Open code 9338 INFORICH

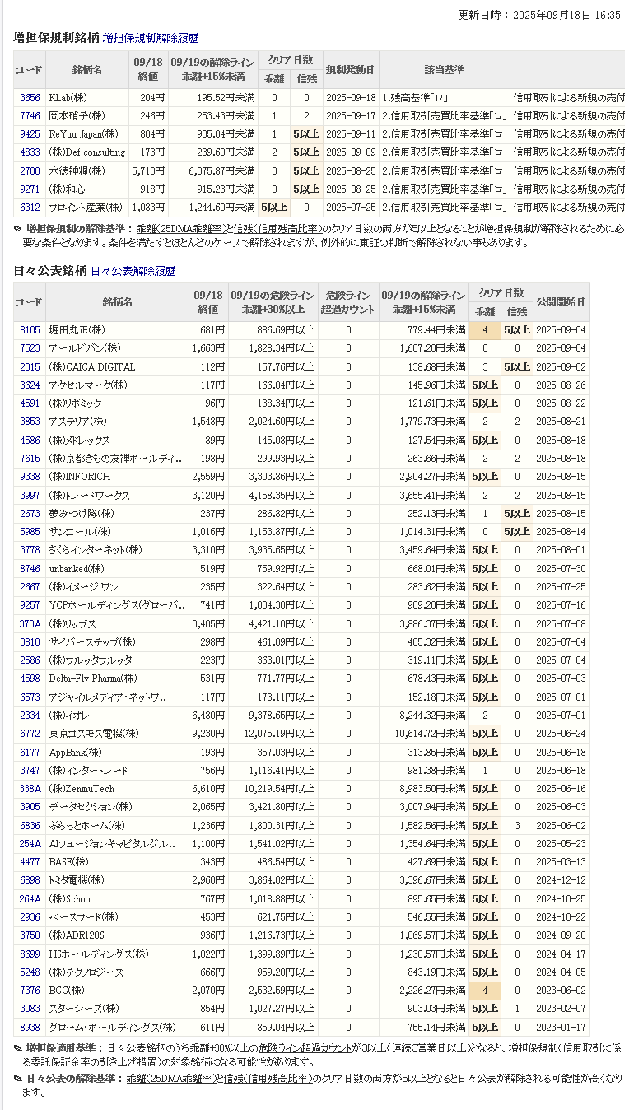30,477
